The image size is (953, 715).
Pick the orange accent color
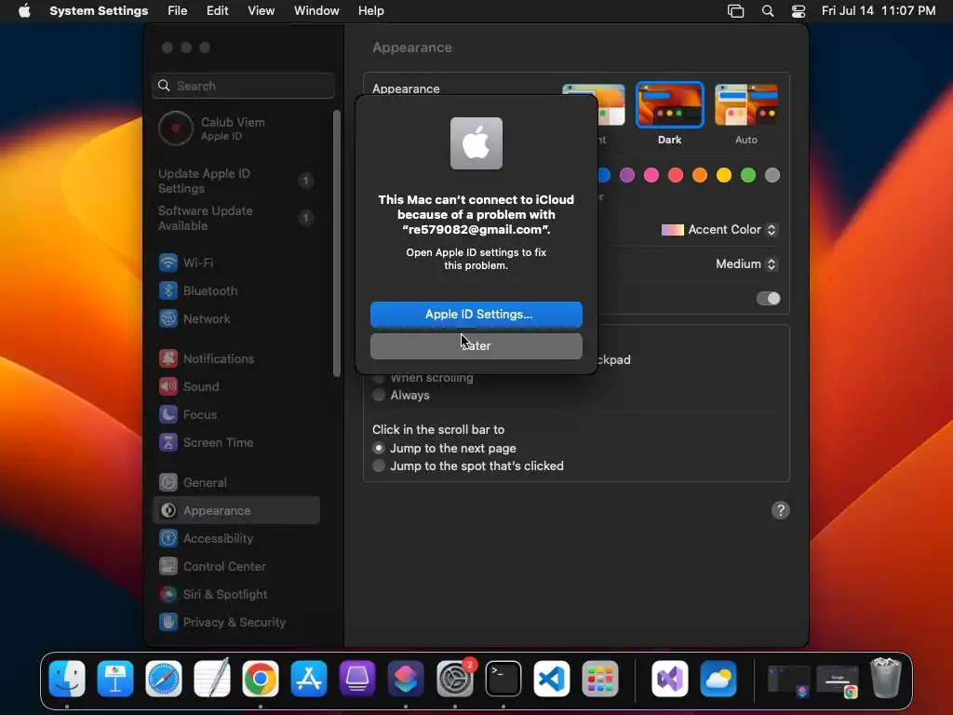click(x=700, y=175)
